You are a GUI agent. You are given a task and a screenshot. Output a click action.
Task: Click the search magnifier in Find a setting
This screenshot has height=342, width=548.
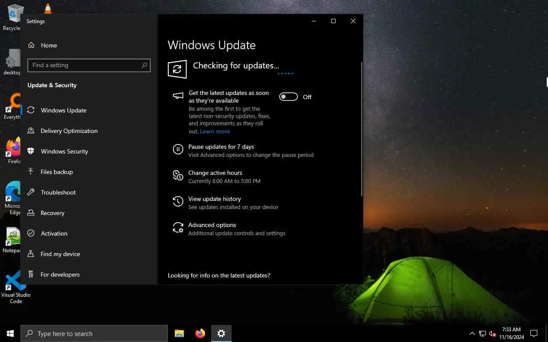(x=144, y=65)
